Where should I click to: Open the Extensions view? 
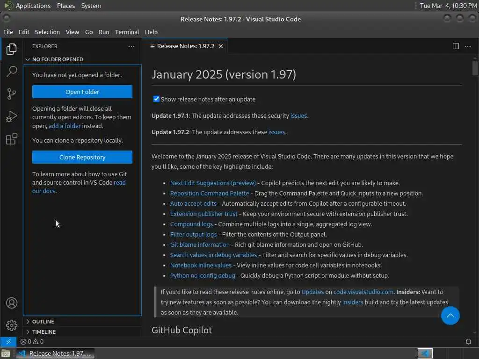(x=12, y=139)
